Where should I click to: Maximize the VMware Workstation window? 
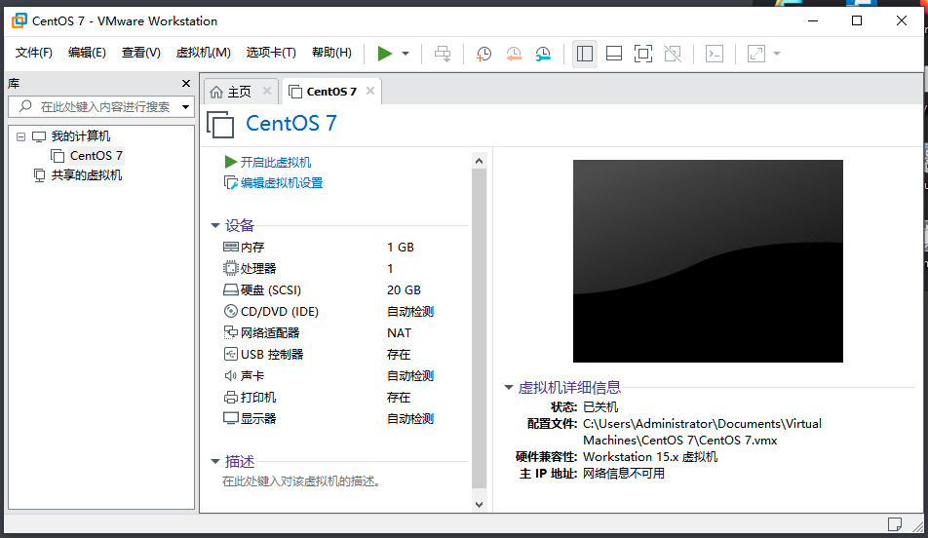857,20
